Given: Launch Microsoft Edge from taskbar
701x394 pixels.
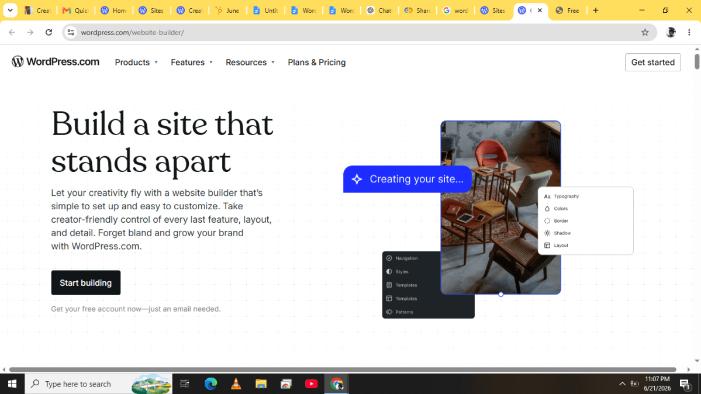Looking at the screenshot, I should [x=210, y=383].
